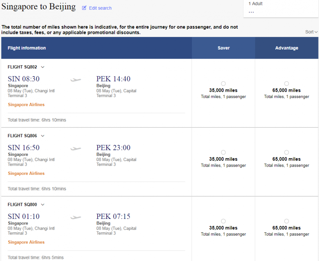The width and height of the screenshot is (319, 261).
Task: Click the plane icon in flight SQ806 row
Action: point(76,148)
